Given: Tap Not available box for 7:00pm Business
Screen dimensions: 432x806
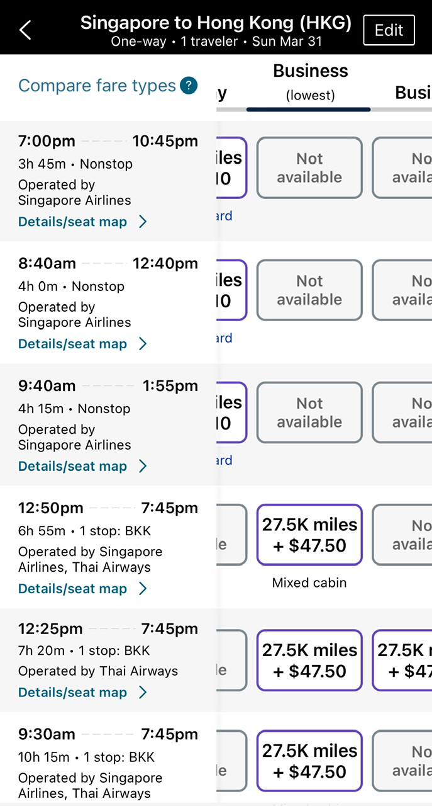Looking at the screenshot, I should pos(309,167).
